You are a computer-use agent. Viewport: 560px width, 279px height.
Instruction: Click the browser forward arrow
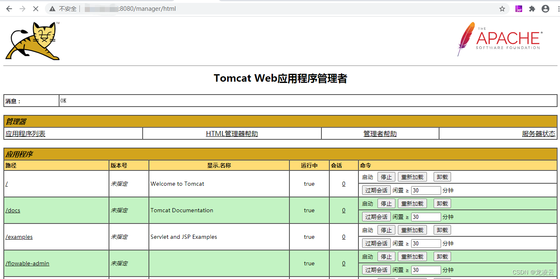[x=22, y=9]
